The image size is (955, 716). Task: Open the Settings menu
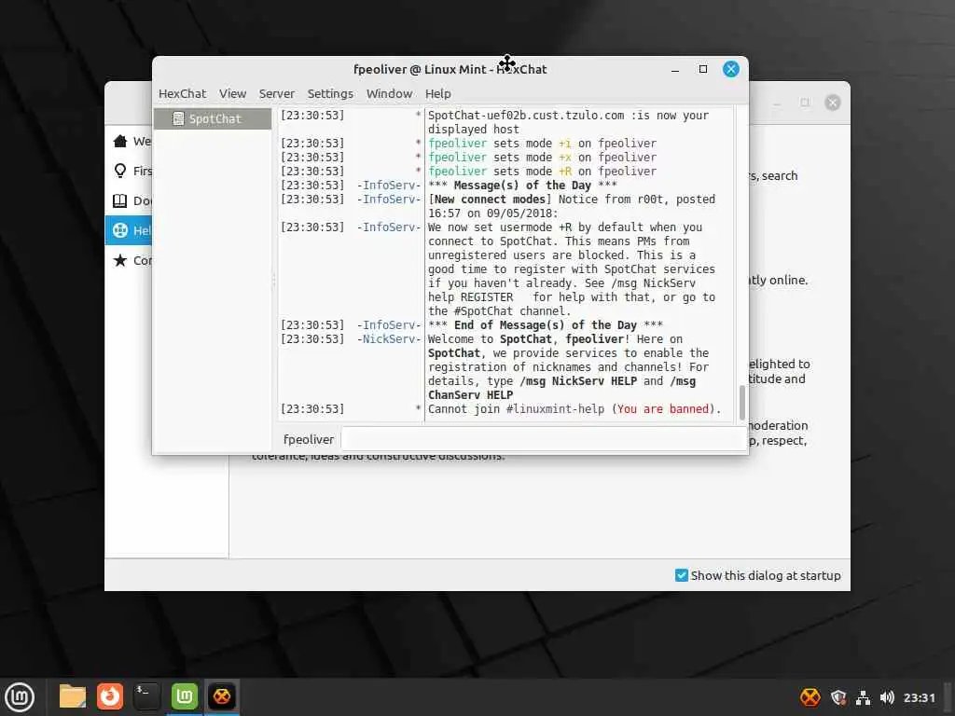[x=330, y=94]
